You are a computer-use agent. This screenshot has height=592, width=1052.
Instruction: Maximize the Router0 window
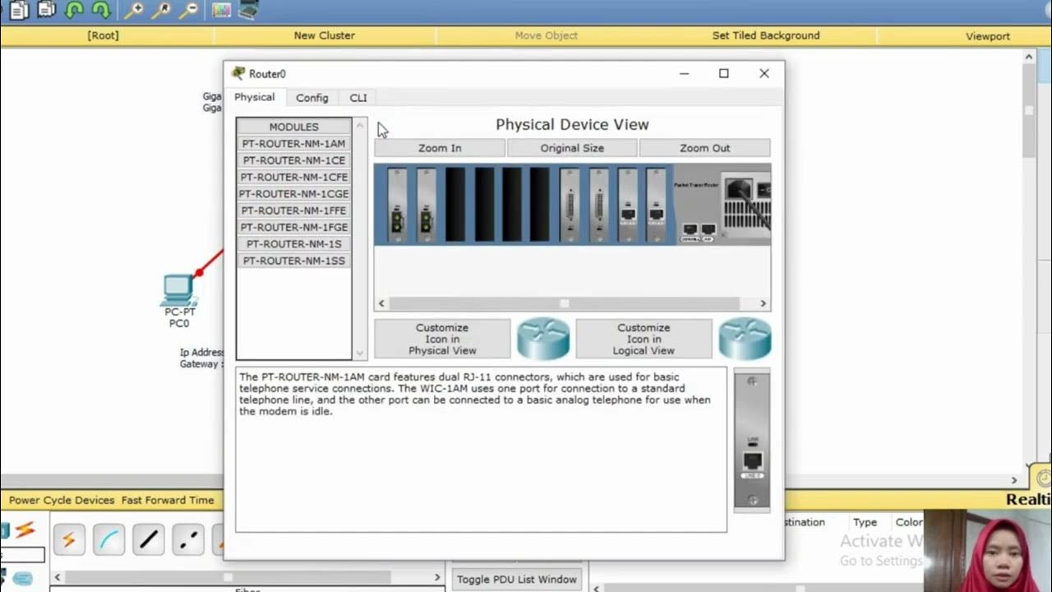coord(723,73)
